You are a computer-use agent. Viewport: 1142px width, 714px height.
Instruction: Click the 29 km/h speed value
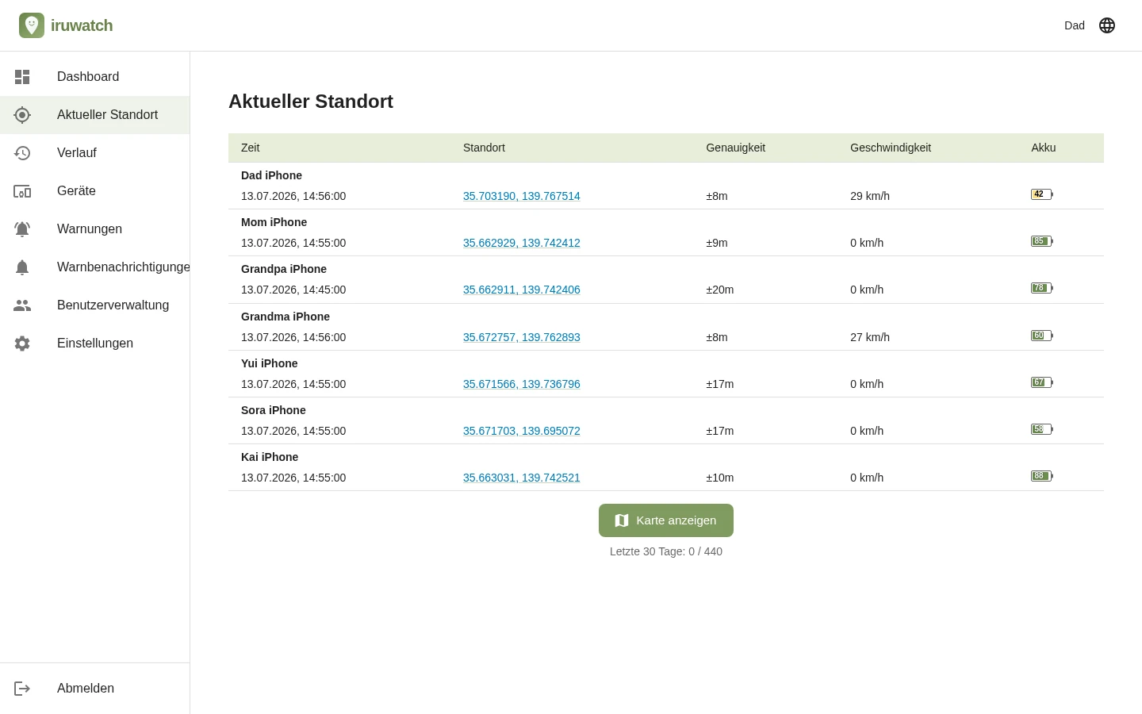[x=870, y=196]
